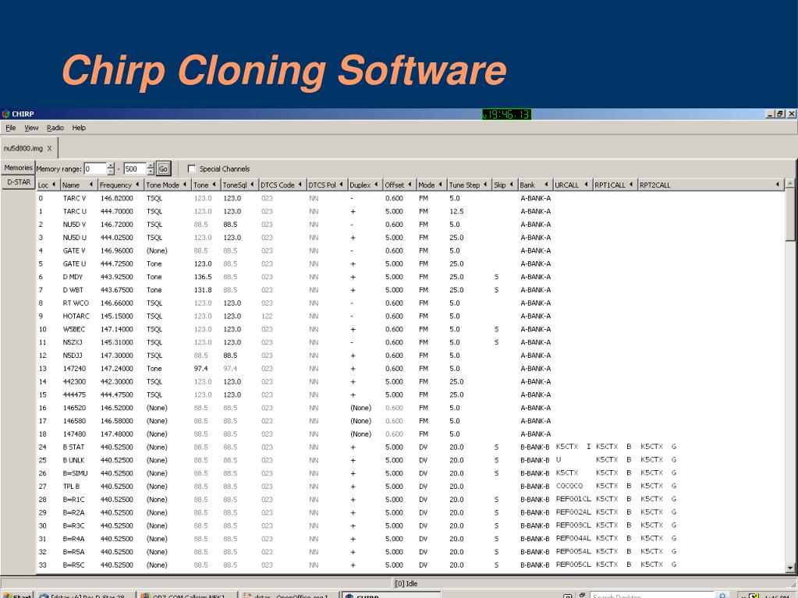This screenshot has height=598, width=798.
Task: Click the 'REF001CL' URCALL cell
Action: (x=573, y=499)
